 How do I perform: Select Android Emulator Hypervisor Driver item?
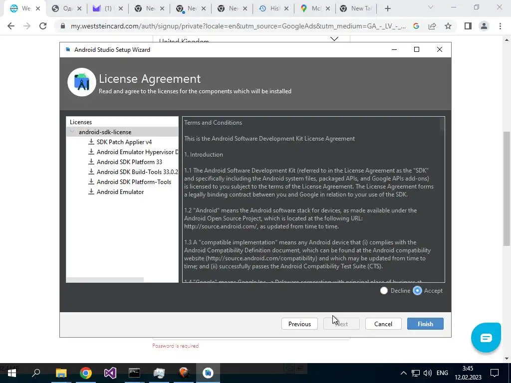coord(138,152)
